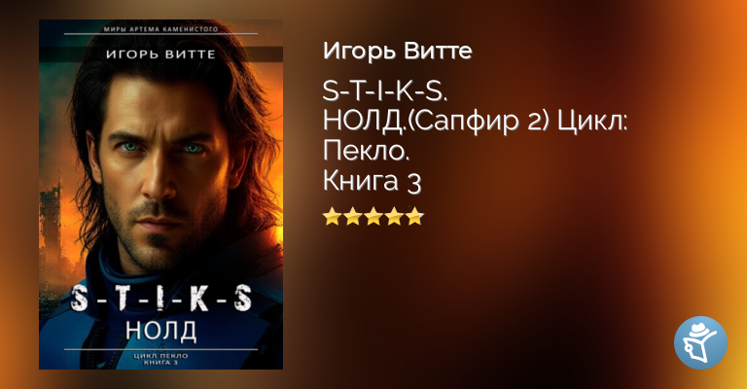
Task: Click the S-T-I-K-S. title line
Action: click(385, 91)
